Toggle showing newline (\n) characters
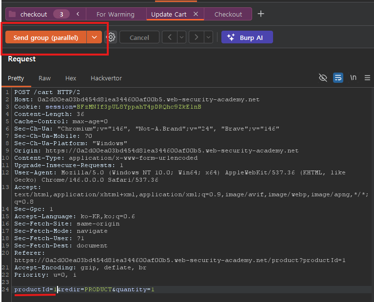 pos(353,78)
